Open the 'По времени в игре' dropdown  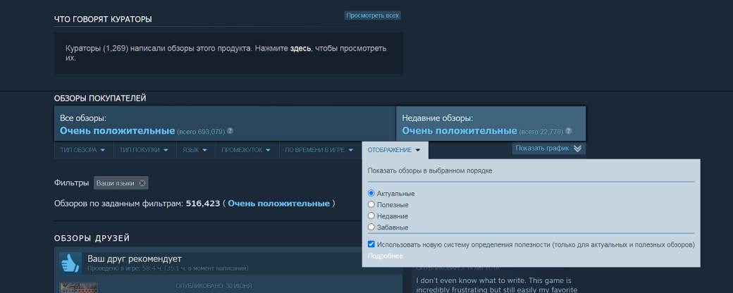point(319,150)
